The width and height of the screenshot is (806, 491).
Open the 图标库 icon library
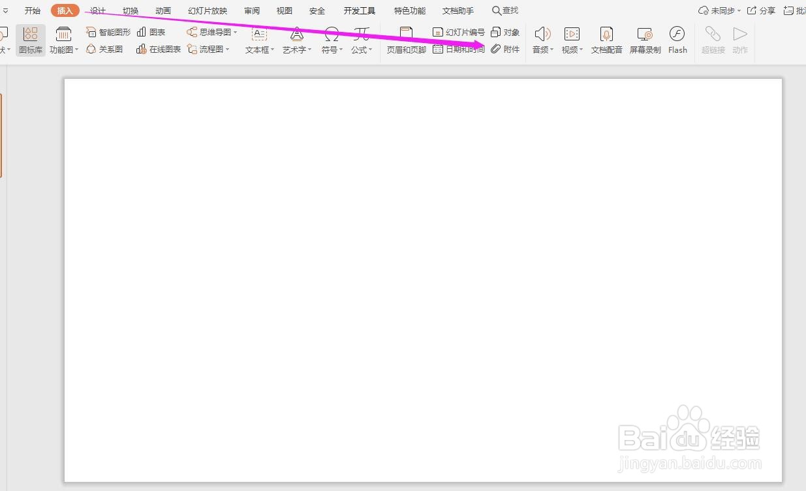[31, 40]
